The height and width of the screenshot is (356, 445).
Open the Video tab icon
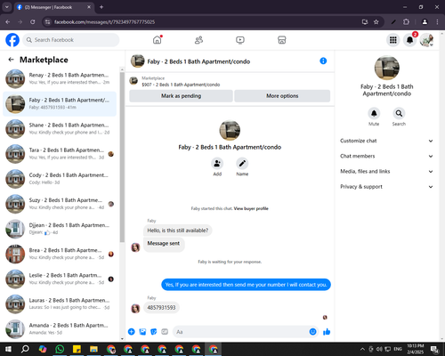point(240,40)
